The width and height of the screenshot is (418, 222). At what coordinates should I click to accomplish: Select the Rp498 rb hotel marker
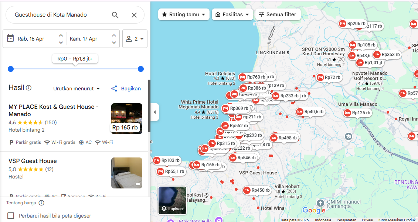pyautogui.click(x=284, y=138)
